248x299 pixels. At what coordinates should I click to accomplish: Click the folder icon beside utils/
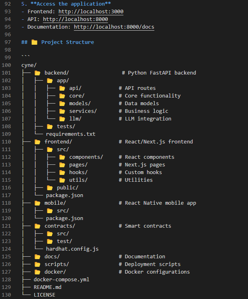click(x=62, y=180)
